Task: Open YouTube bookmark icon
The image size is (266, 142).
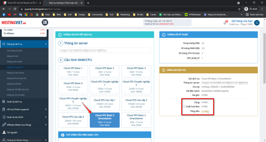Action: point(9,15)
